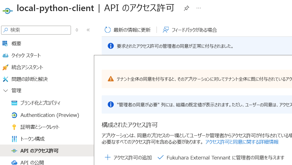Click the 証明書とシークレット key icon
The width and height of the screenshot is (292, 165).
(x=14, y=127)
